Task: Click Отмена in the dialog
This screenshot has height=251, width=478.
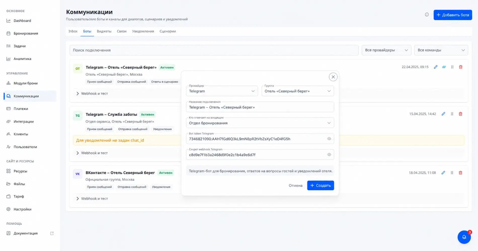Action: point(295,185)
